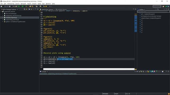
Task: Select x1 variable in the Outline
Action: [x=142, y=20]
